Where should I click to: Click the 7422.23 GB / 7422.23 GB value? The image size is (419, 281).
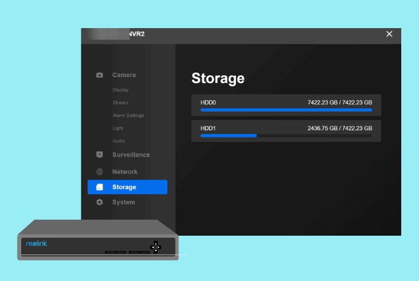340,103
